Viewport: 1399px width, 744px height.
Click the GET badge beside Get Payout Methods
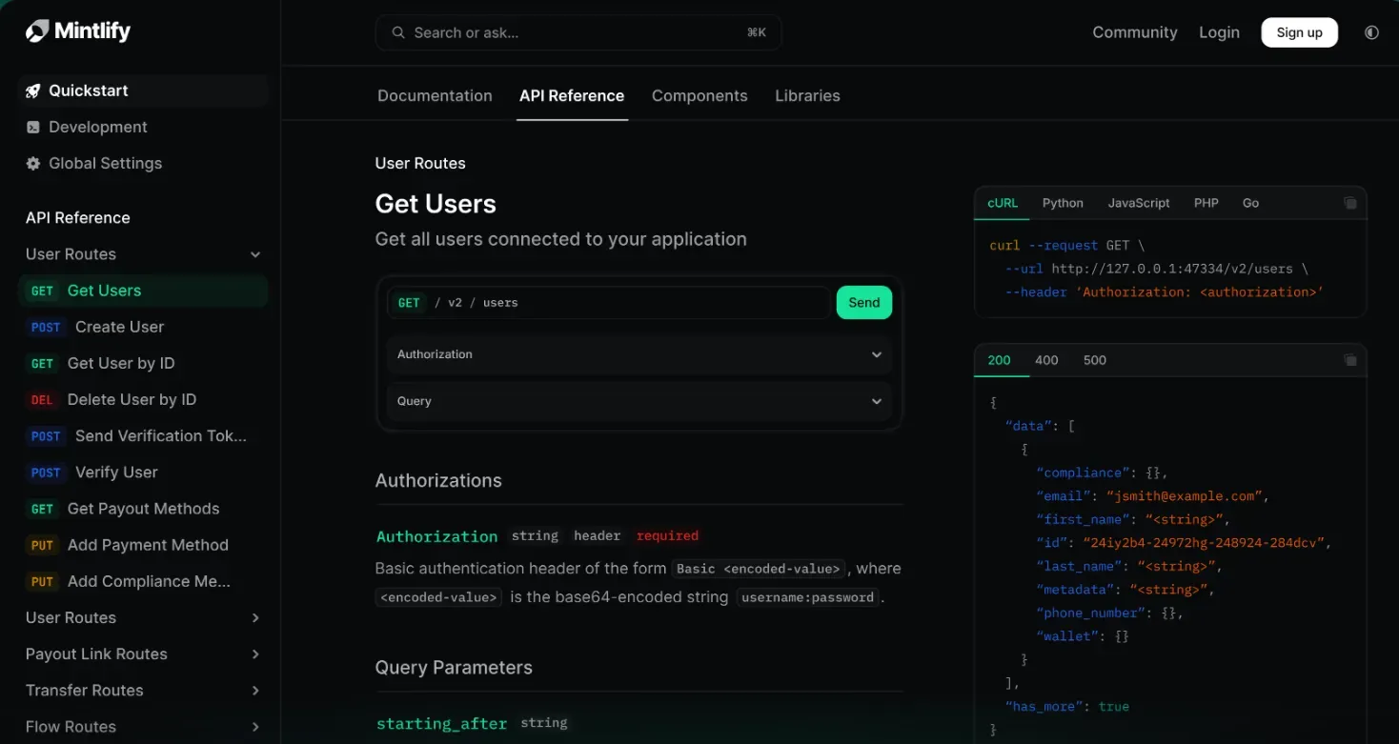(x=42, y=509)
